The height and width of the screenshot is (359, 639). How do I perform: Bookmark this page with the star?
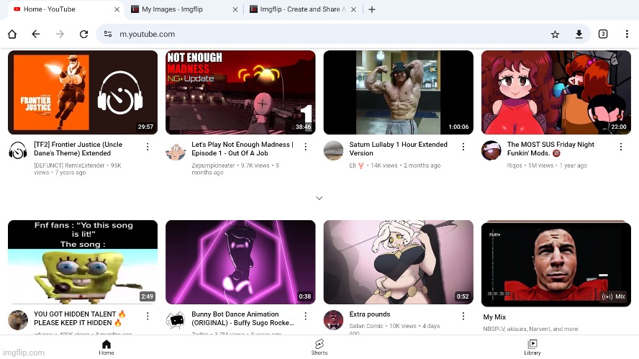coord(555,35)
